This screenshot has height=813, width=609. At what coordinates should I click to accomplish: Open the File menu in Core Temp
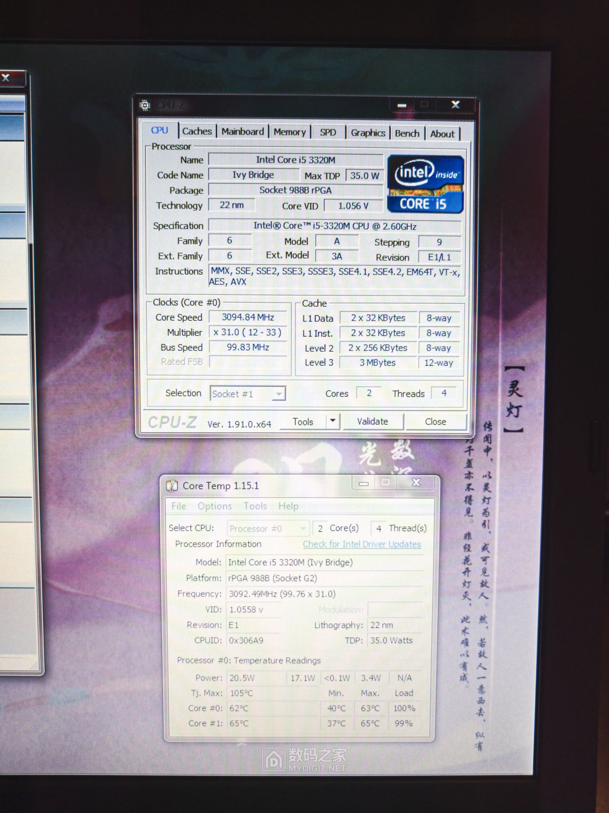179,506
